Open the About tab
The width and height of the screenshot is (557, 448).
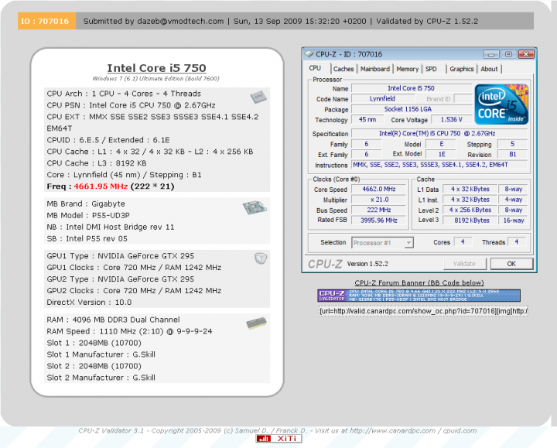489,69
